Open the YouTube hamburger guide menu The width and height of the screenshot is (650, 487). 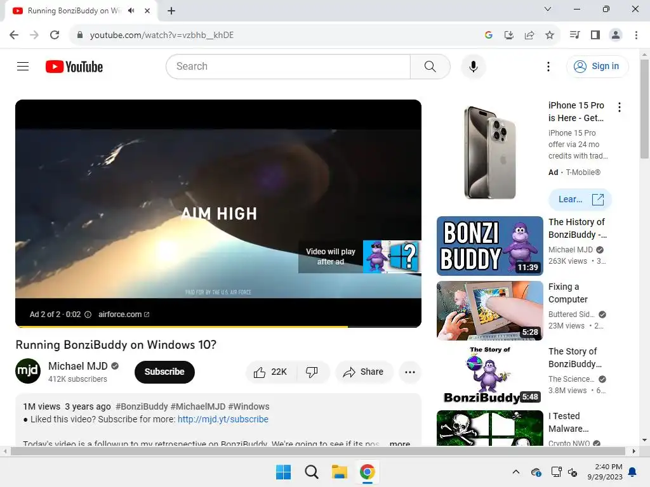coord(23,66)
